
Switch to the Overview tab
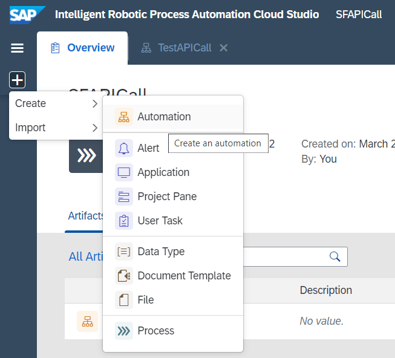(x=82, y=48)
